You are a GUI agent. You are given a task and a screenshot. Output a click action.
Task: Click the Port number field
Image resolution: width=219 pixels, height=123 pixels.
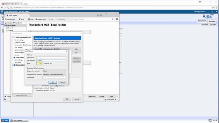[x=39, y=64]
